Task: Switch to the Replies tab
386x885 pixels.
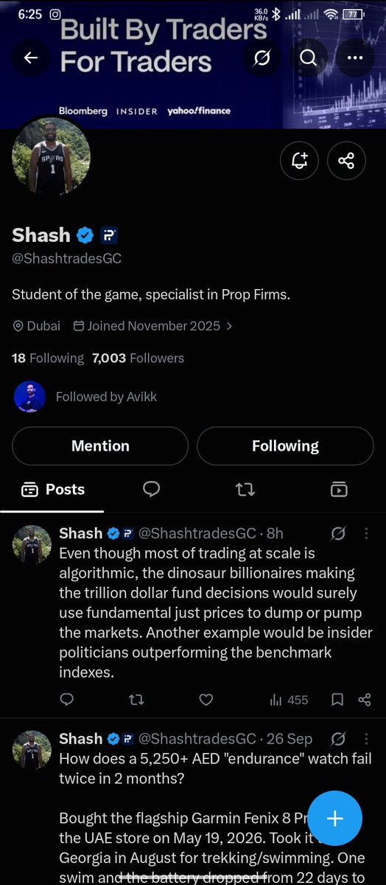Action: pyautogui.click(x=151, y=489)
